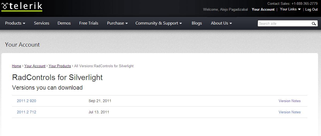Click Your Account in the header
The image size is (321, 136).
263,9
